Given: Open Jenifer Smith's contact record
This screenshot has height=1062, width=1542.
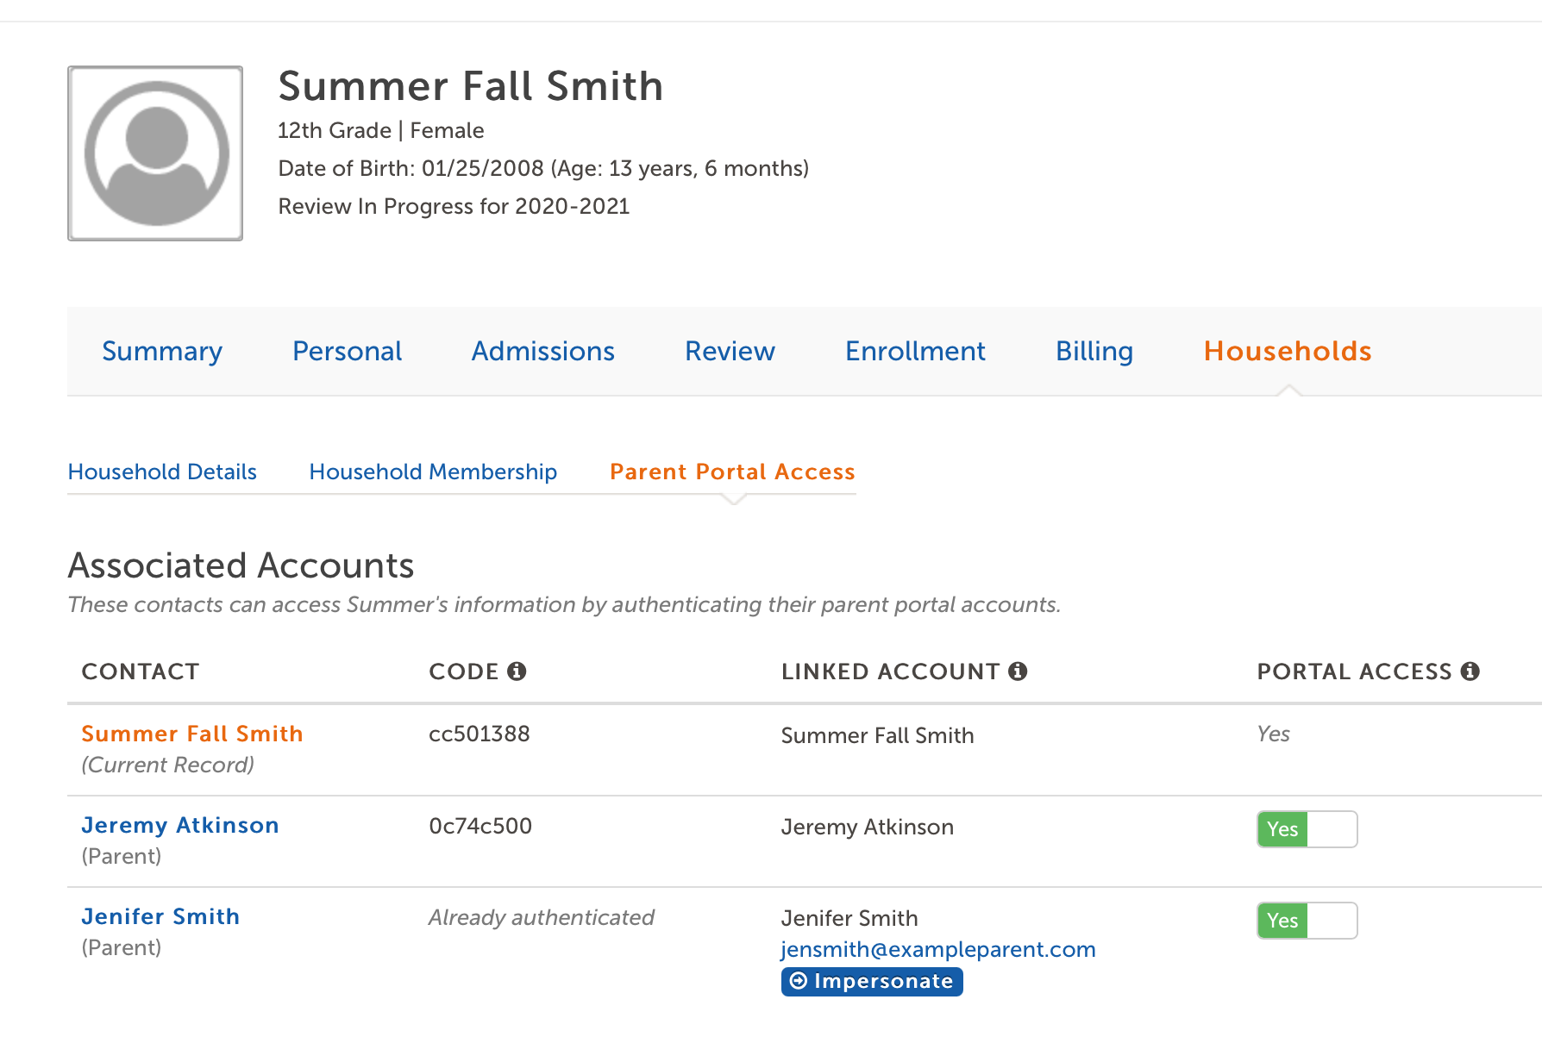Looking at the screenshot, I should (160, 917).
